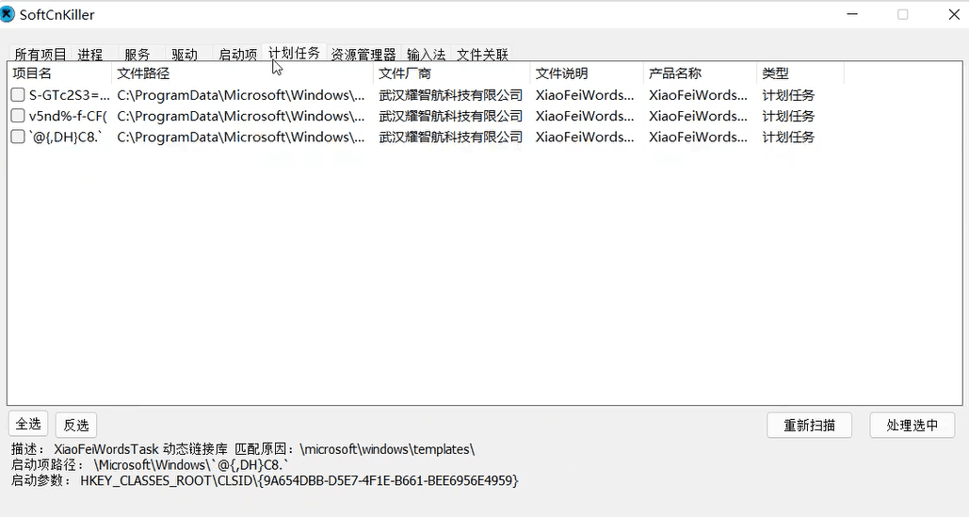969x517 pixels.
Task: Click the 反选 button
Action: point(75,425)
